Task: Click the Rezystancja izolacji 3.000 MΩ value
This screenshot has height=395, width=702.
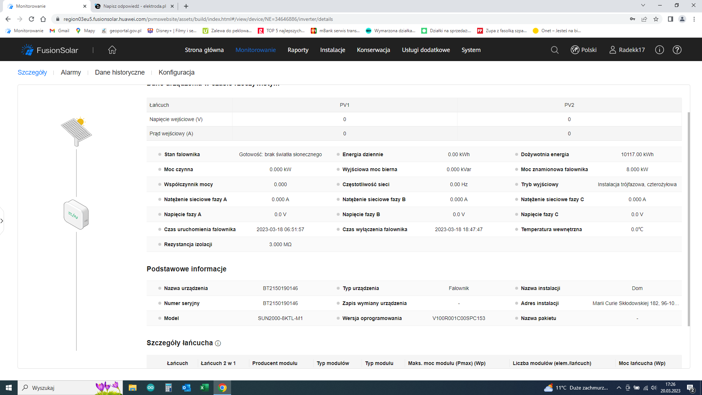Action: pyautogui.click(x=280, y=244)
